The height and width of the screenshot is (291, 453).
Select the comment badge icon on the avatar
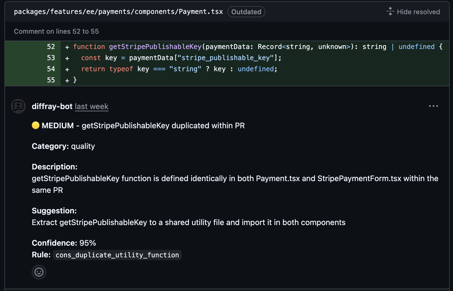(x=18, y=106)
